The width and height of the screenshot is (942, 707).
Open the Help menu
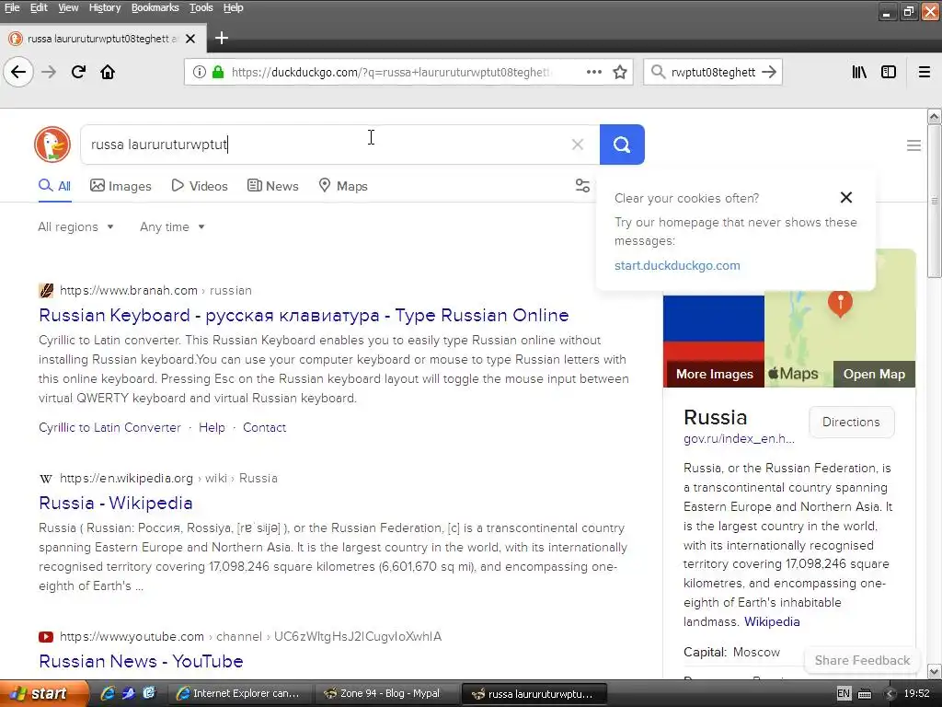coord(233,7)
